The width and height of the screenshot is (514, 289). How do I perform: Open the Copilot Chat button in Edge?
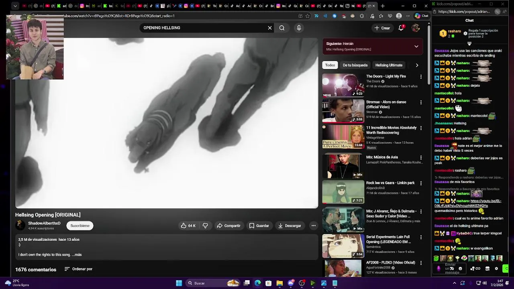[x=422, y=16]
